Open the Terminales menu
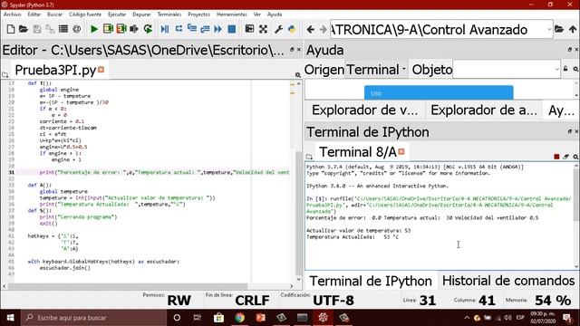The width and height of the screenshot is (580, 326). (x=169, y=14)
